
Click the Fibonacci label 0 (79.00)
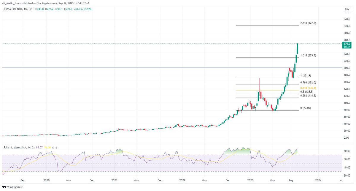coord(306,108)
